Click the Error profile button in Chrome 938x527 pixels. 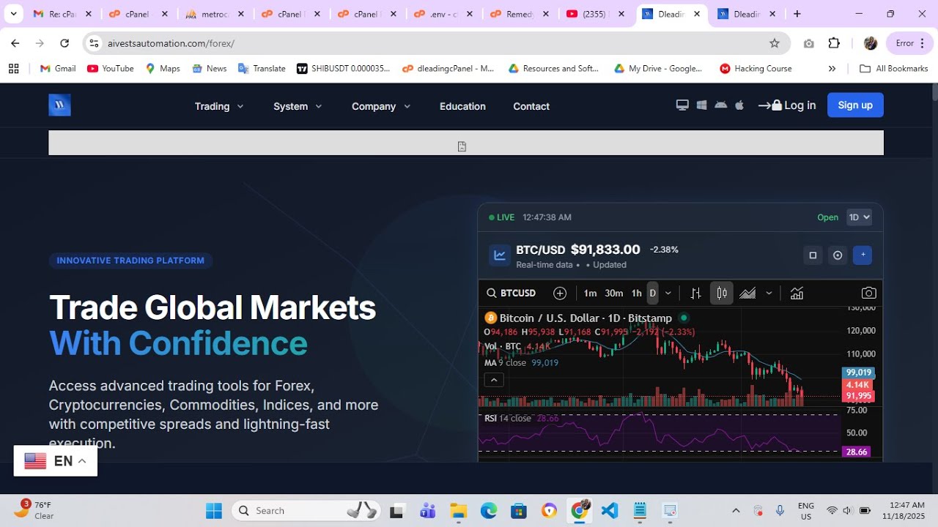pyautogui.click(x=909, y=43)
